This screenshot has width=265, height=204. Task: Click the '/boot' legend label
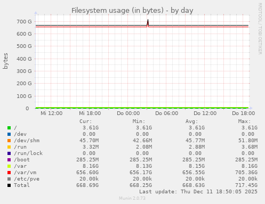point(22,160)
